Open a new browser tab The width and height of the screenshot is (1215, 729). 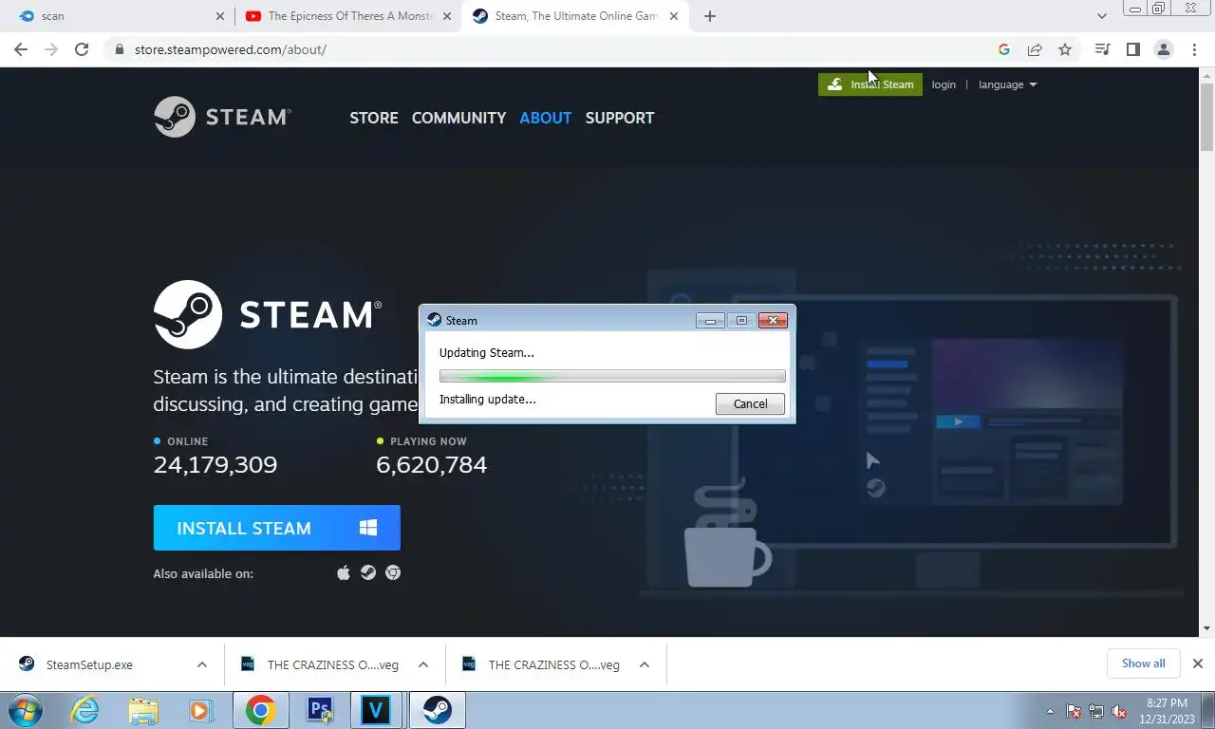710,16
